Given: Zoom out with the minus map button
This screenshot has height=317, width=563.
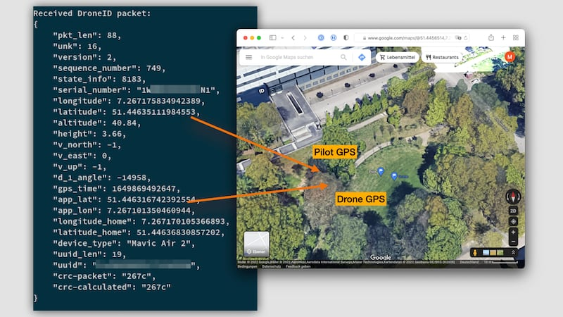Looking at the screenshot, I should click(x=513, y=241).
